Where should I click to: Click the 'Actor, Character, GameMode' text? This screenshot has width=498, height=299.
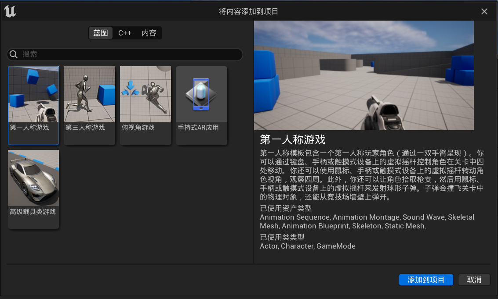point(307,246)
